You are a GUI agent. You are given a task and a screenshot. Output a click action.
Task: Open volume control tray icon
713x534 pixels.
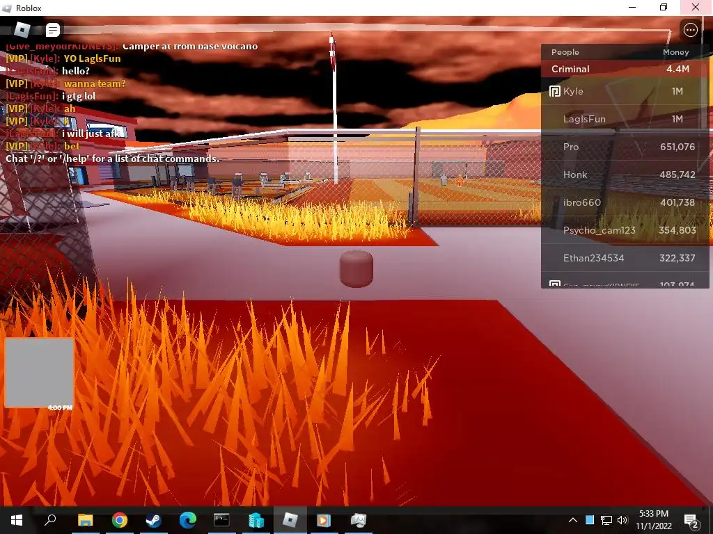[x=622, y=520]
